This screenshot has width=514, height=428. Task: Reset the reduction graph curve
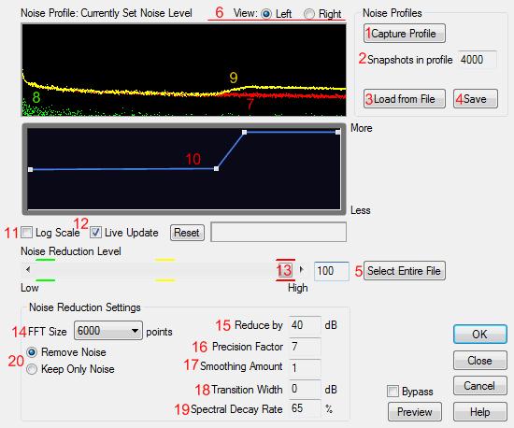coord(187,233)
